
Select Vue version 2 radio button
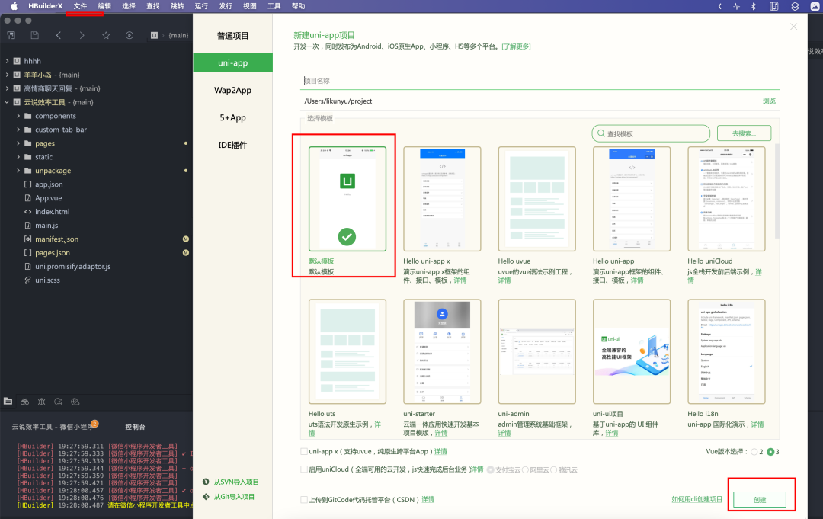[x=754, y=452]
